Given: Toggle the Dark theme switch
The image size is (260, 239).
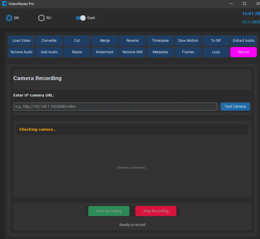Looking at the screenshot, I should coord(80,18).
